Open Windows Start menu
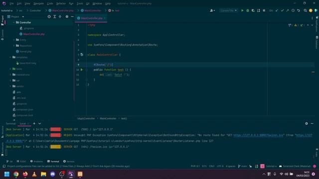 pos(7,174)
